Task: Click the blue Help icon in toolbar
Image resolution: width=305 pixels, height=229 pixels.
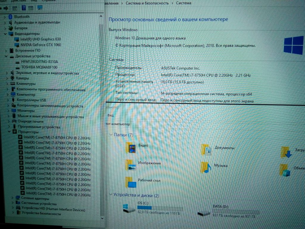Action: click(24, 8)
